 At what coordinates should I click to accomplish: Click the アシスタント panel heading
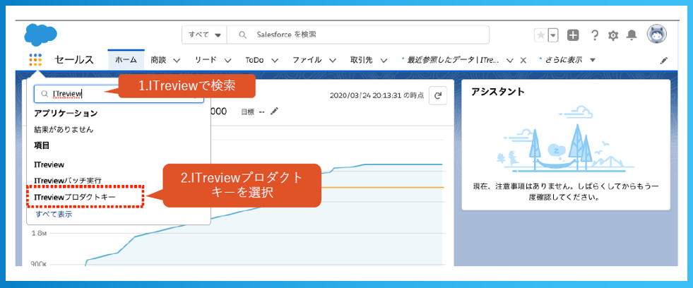point(497,92)
